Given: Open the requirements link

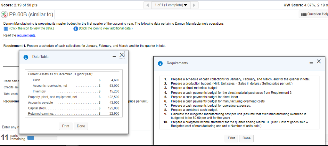Looking at the screenshot, I should (x=26, y=35).
